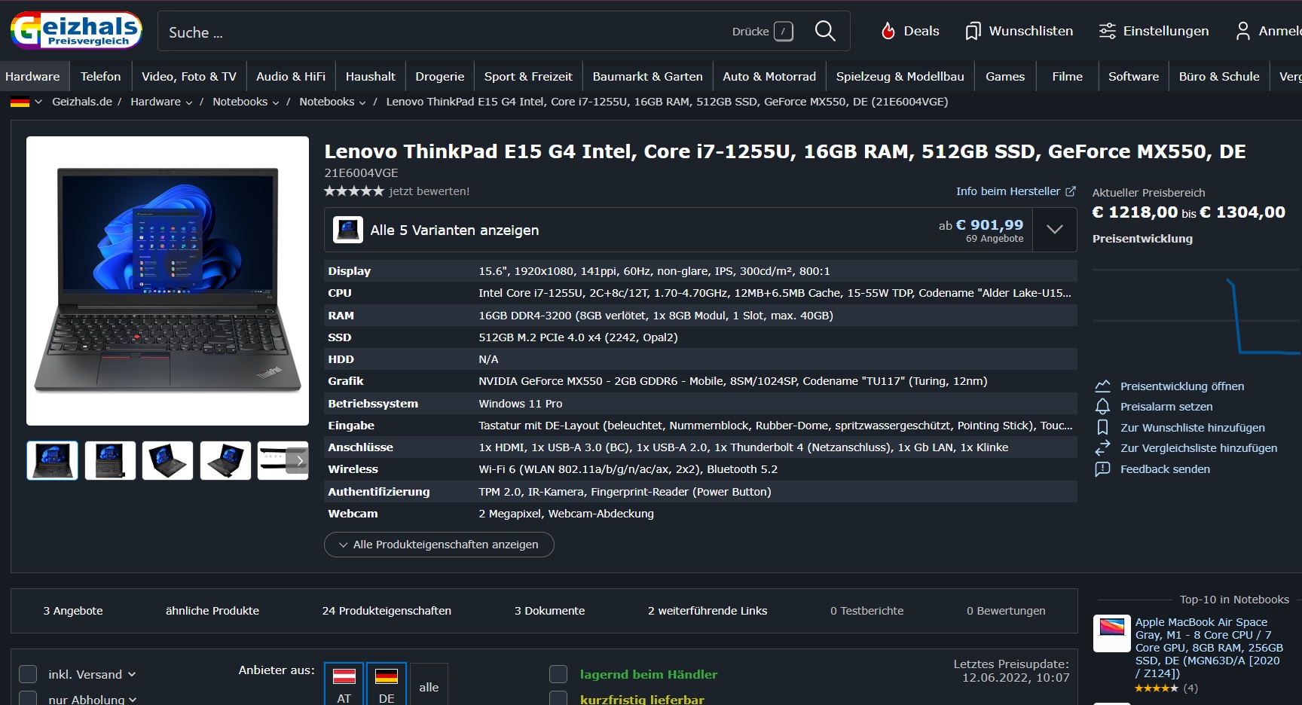
Task: Click the Geizhals.de breadcrumb link
Action: pyautogui.click(x=82, y=102)
